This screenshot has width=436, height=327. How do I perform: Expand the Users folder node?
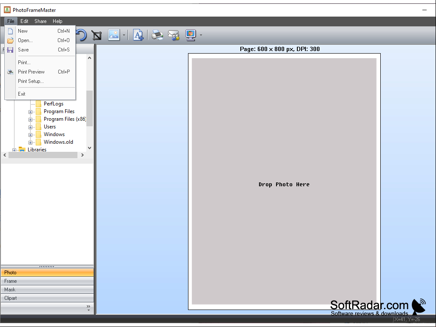30,127
